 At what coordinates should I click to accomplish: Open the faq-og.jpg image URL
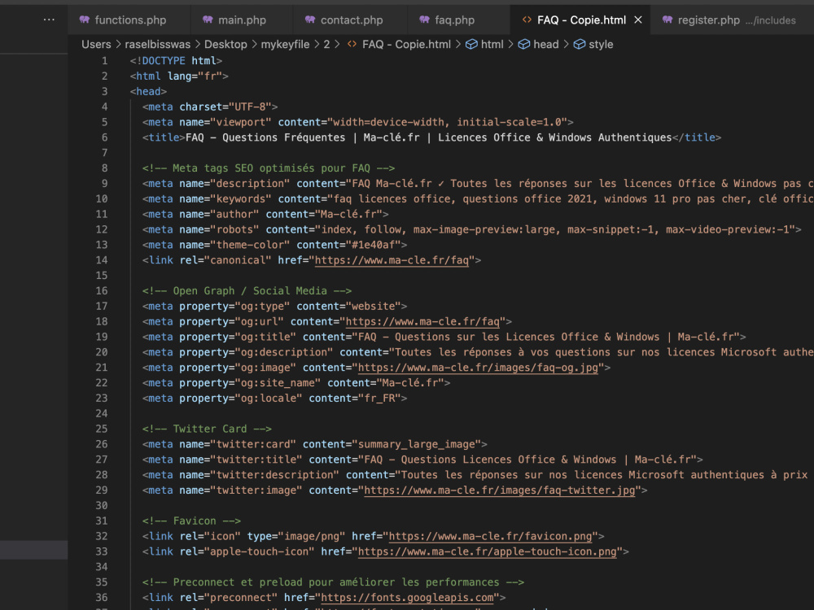(x=478, y=368)
